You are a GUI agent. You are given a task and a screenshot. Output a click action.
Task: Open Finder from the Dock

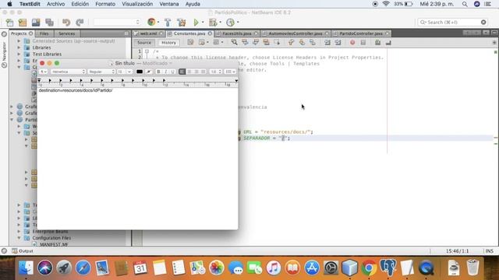click(26, 268)
